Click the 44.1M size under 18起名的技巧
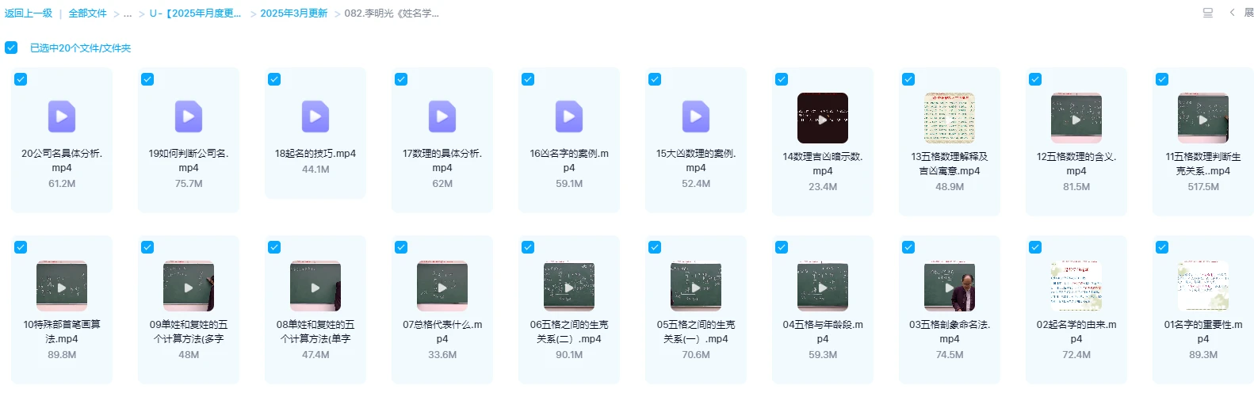This screenshot has width=1254, height=412. pyautogui.click(x=315, y=170)
